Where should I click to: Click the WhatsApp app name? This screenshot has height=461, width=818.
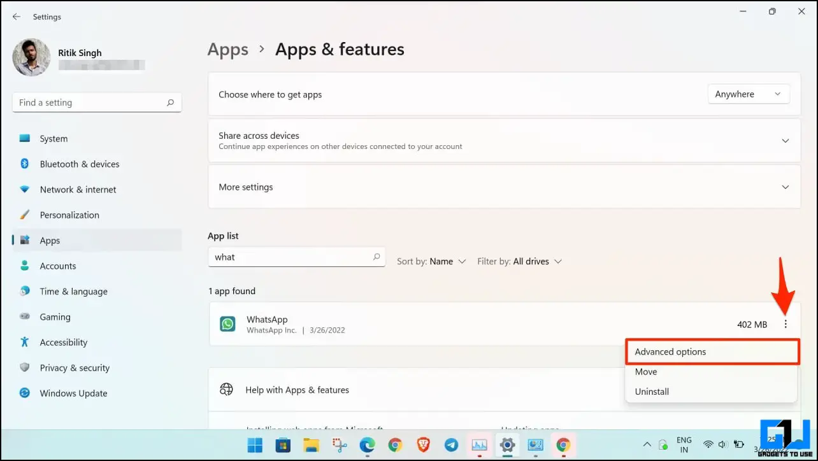[x=267, y=320]
